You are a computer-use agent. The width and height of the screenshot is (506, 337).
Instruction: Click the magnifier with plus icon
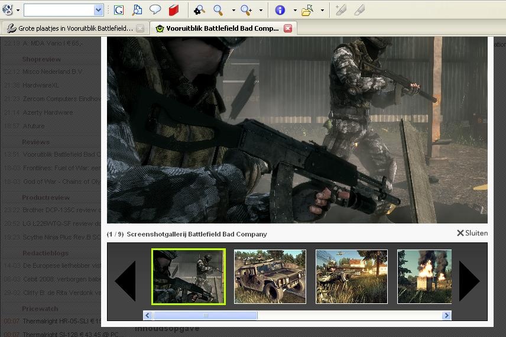246,10
